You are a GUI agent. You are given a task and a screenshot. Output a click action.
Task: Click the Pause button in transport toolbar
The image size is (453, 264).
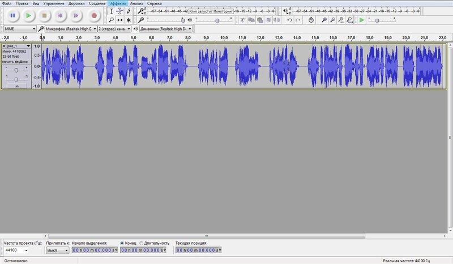pos(12,15)
